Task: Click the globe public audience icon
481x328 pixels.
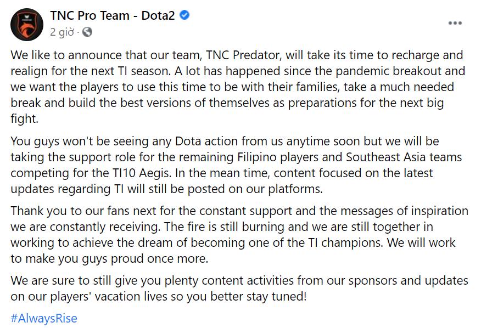Action: pyautogui.click(x=87, y=32)
